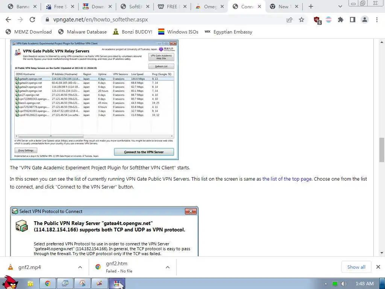
Task: Click the forward navigation arrow
Action: pyautogui.click(x=20, y=20)
